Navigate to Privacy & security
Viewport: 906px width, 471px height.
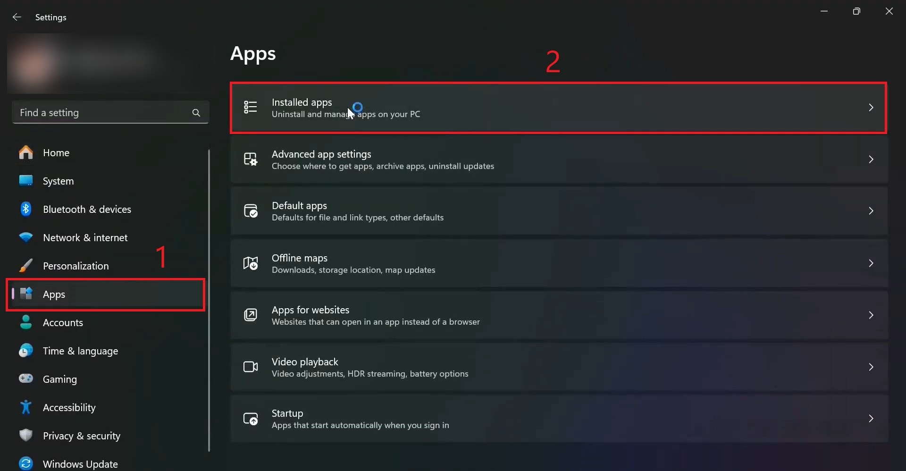coord(82,436)
